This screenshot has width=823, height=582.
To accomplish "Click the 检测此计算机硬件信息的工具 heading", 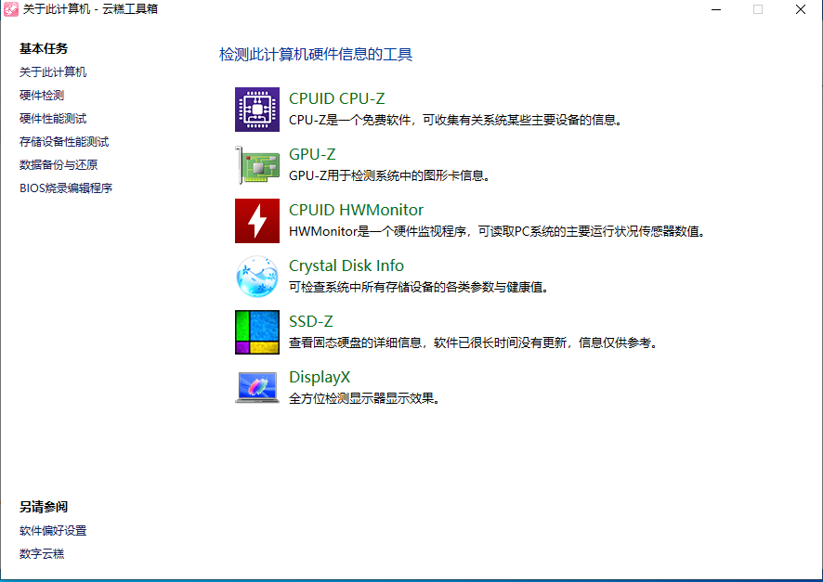I will pos(316,54).
